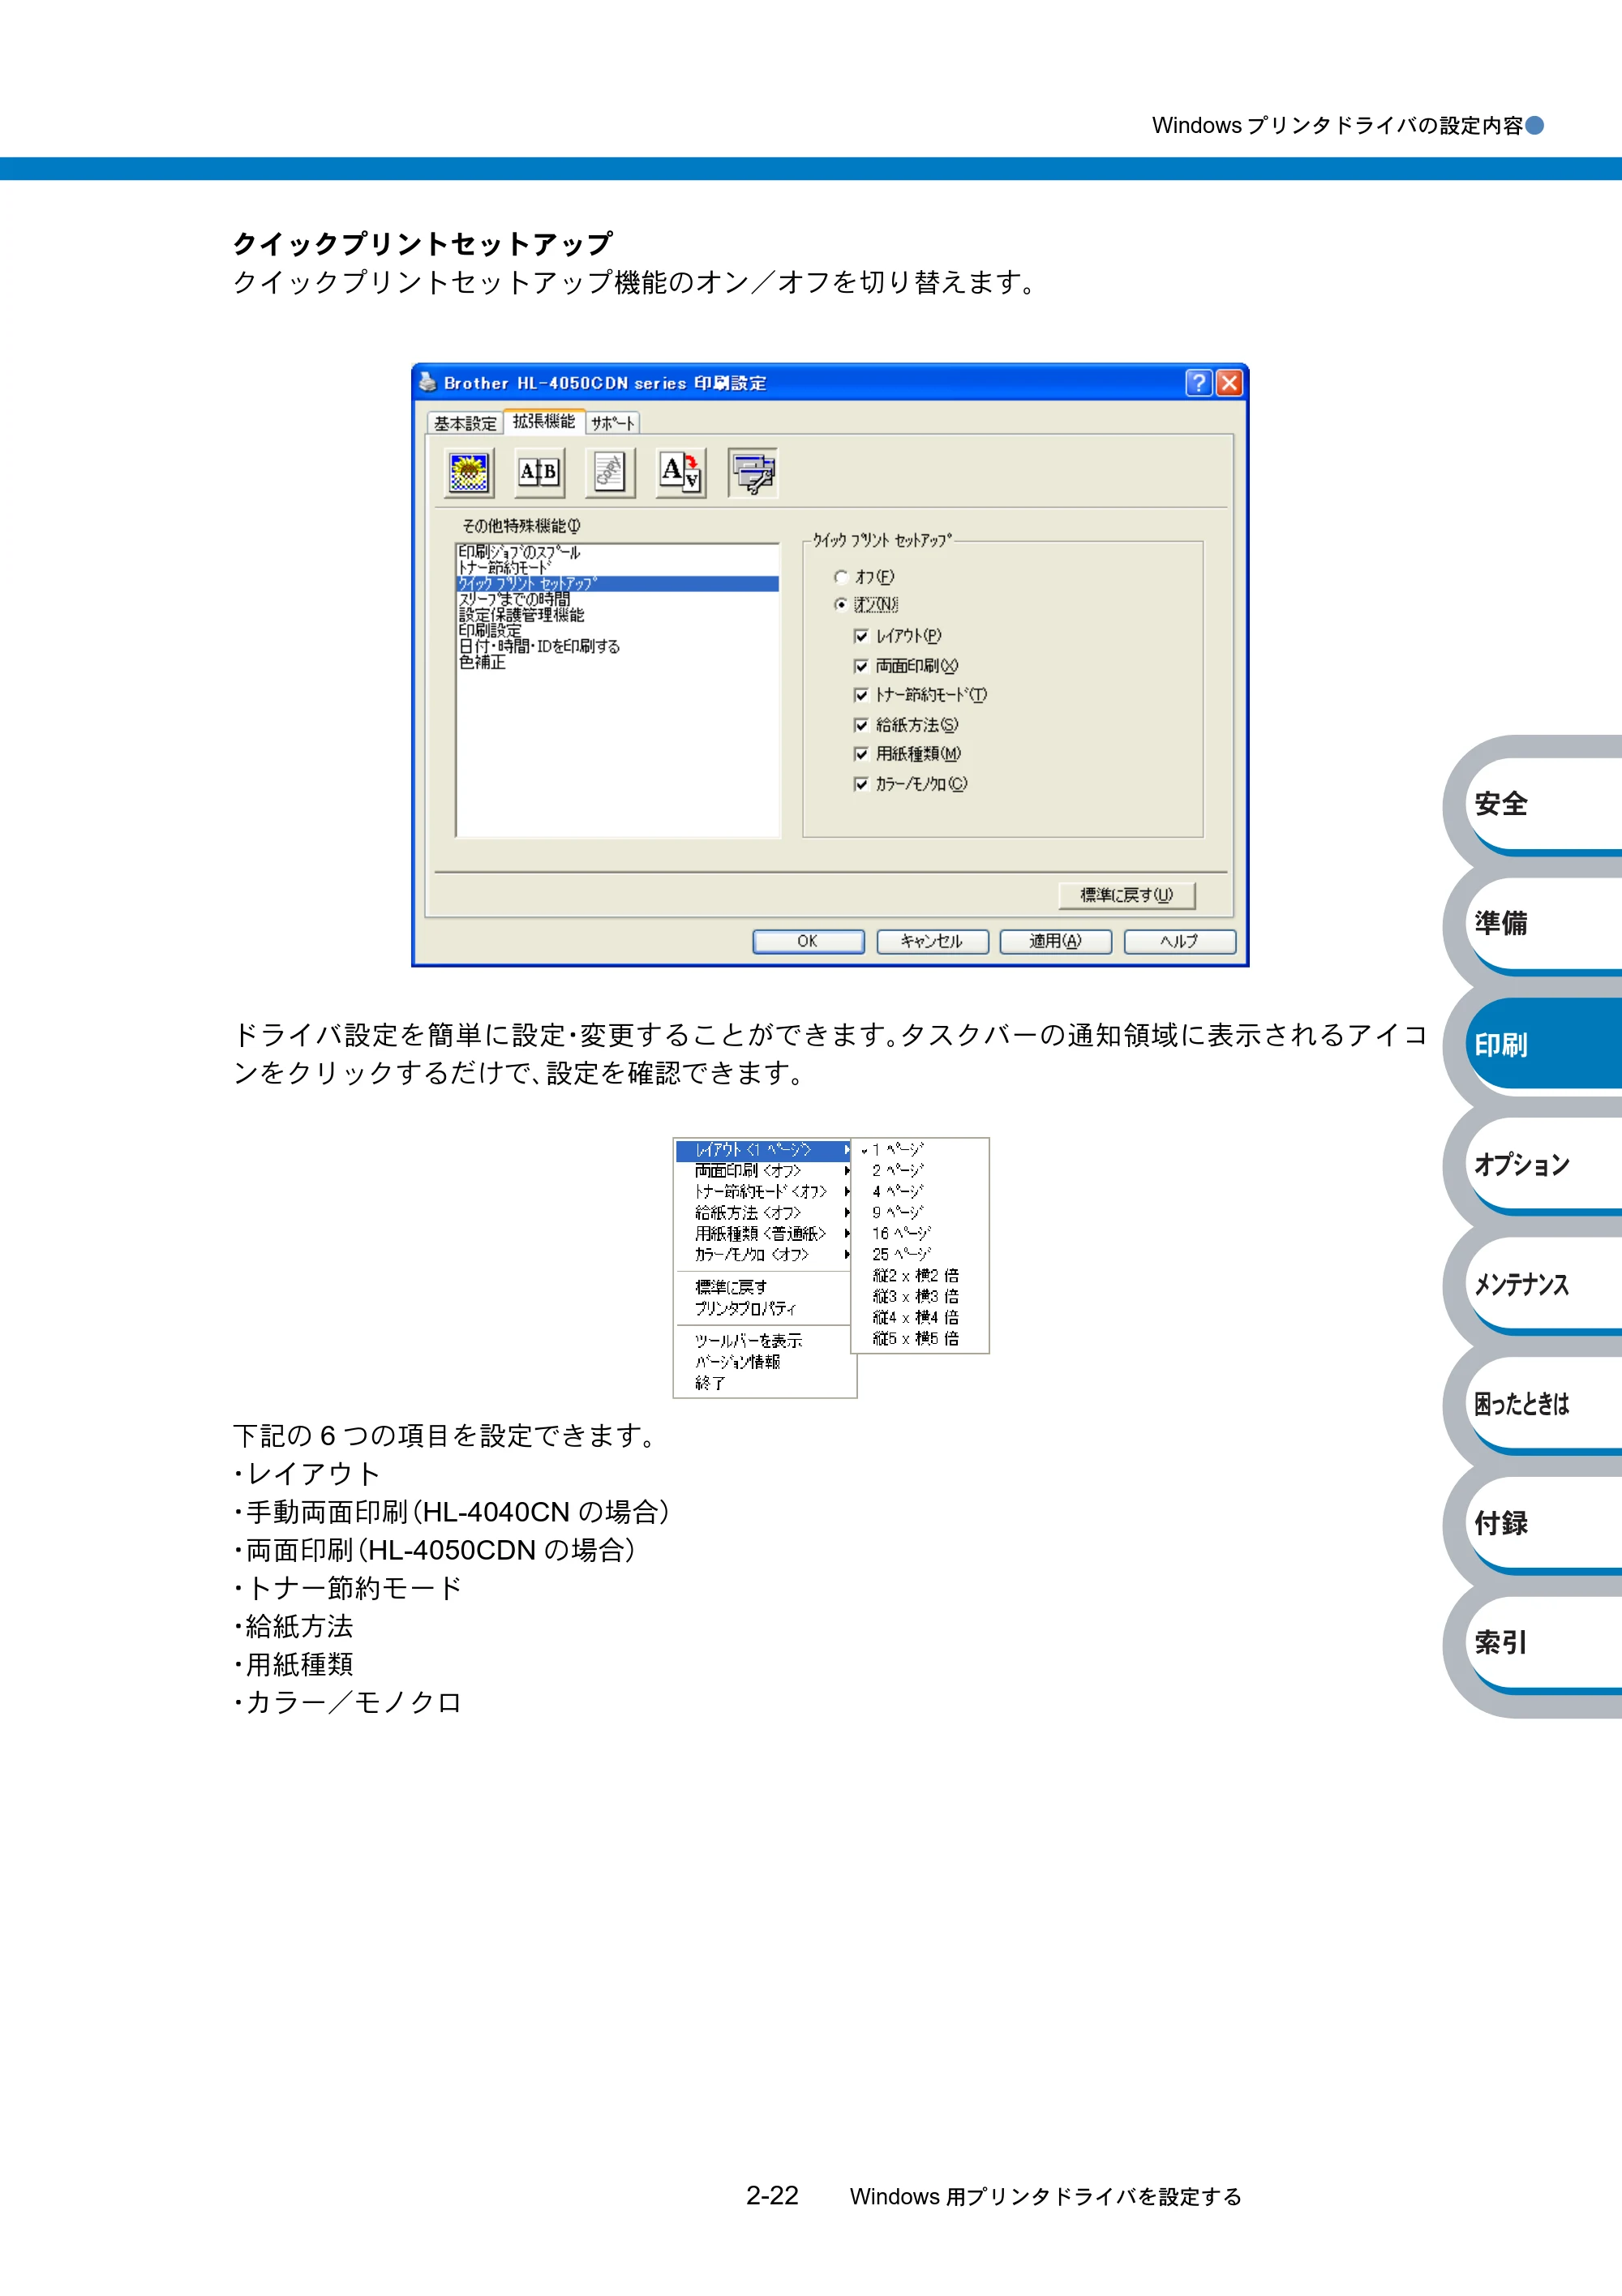Click the 標準に戻す(U) button in the dialog
The image size is (1622, 2296).
point(1127,895)
